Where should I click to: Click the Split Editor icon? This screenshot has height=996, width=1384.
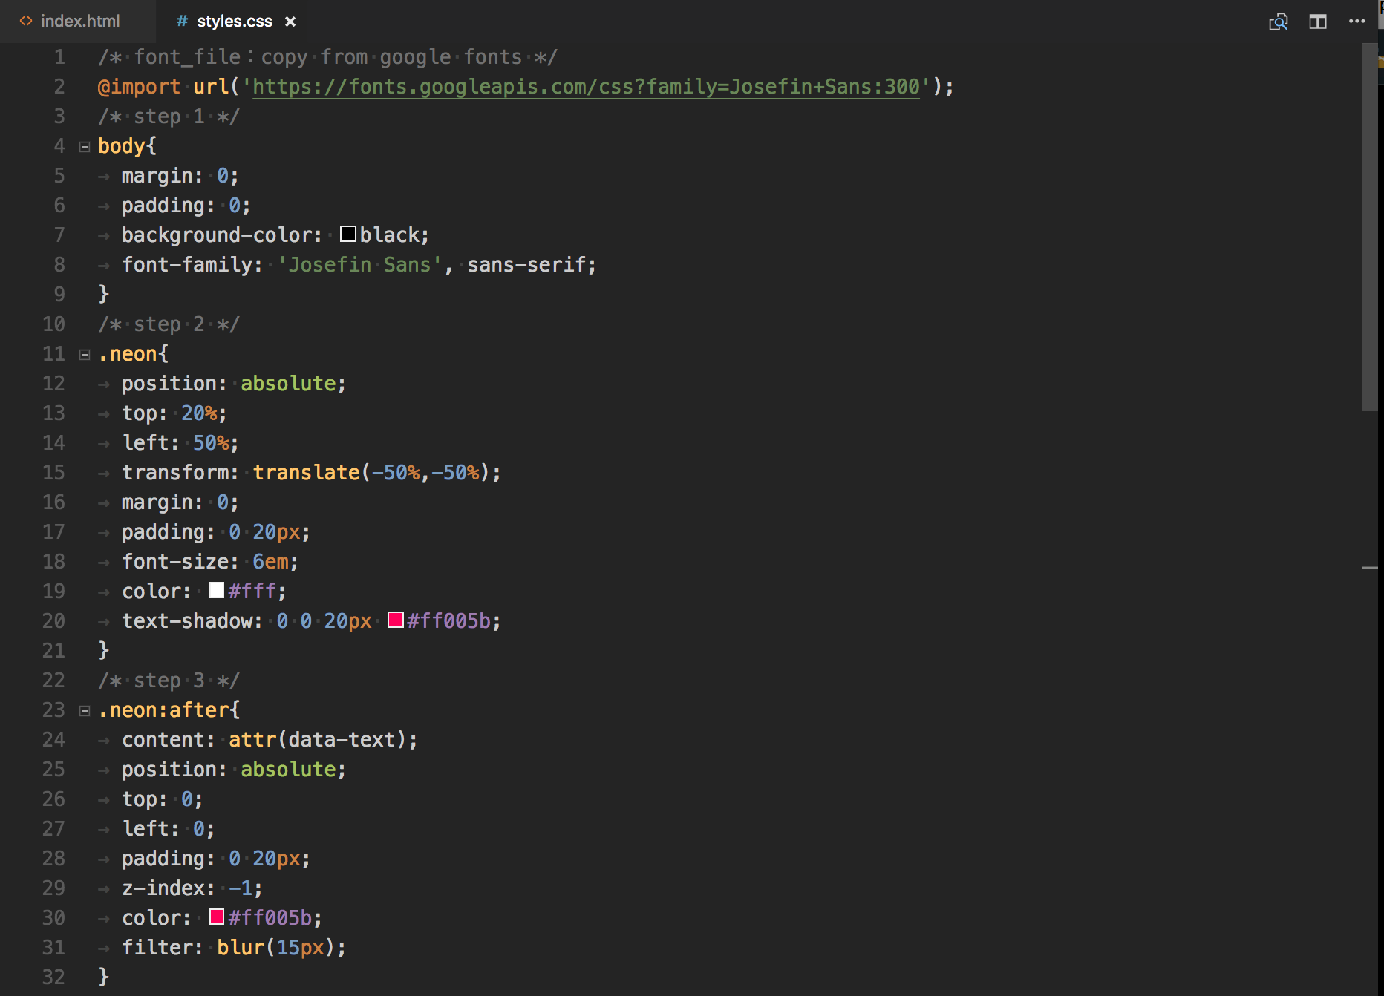[1318, 22]
